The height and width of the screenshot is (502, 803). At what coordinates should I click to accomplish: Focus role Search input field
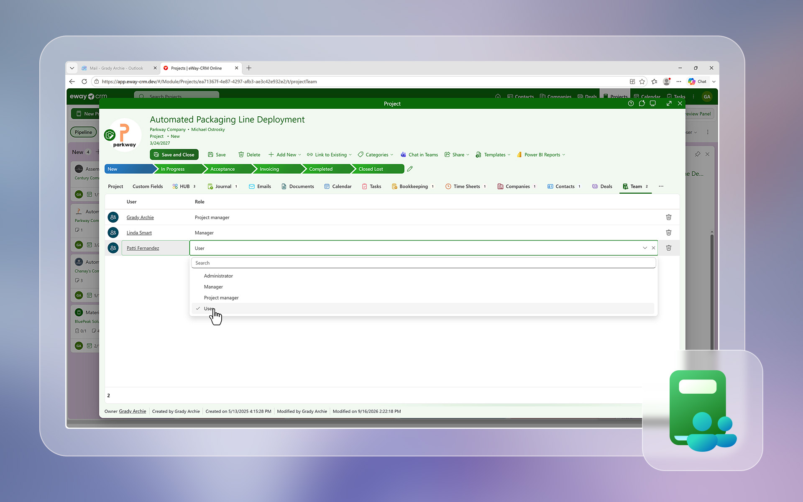(423, 263)
